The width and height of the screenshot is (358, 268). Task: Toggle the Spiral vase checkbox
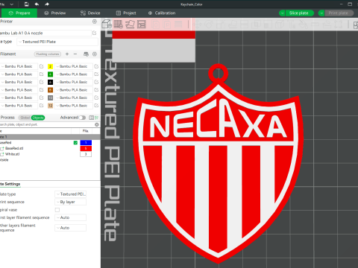(57, 210)
